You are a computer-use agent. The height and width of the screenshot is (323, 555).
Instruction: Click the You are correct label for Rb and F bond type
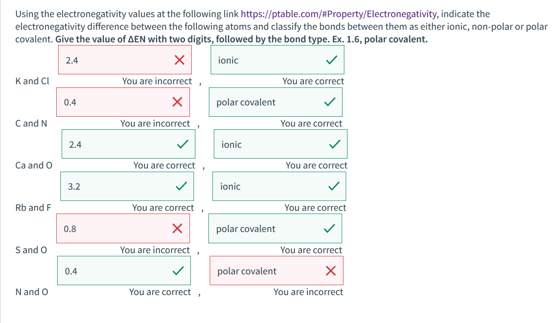[x=316, y=207]
